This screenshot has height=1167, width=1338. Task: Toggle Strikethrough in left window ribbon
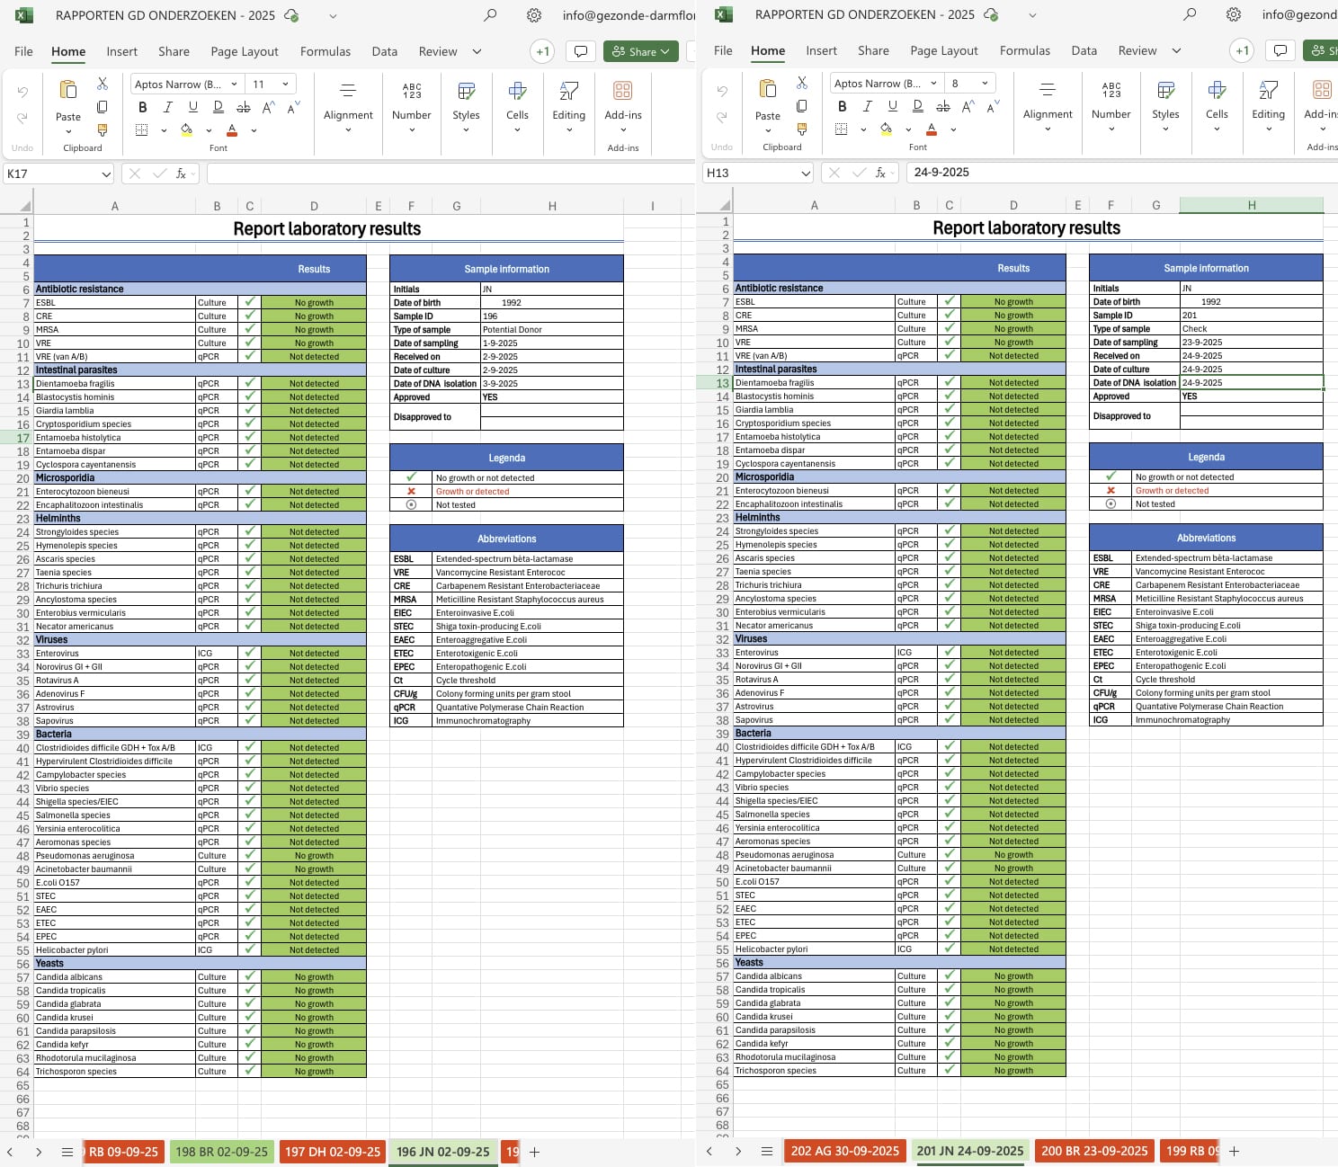[x=243, y=108]
